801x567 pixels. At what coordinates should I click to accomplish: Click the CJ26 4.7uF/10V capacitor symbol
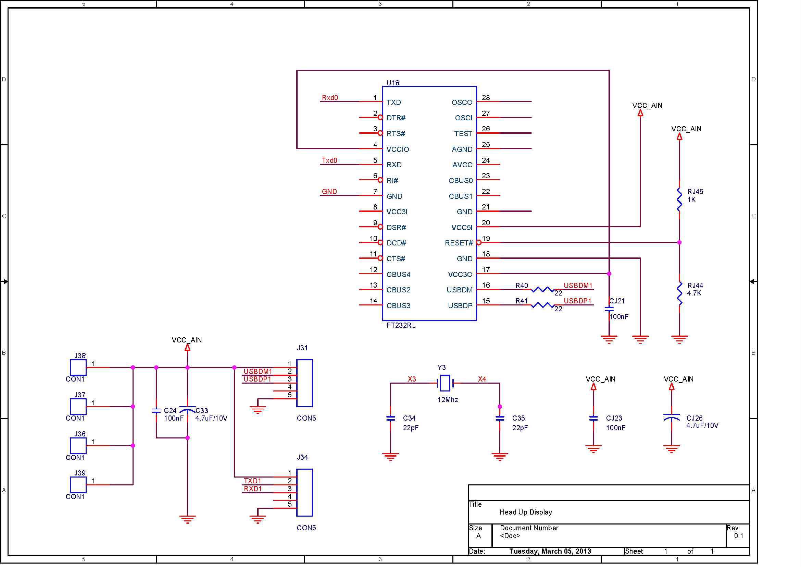click(672, 418)
